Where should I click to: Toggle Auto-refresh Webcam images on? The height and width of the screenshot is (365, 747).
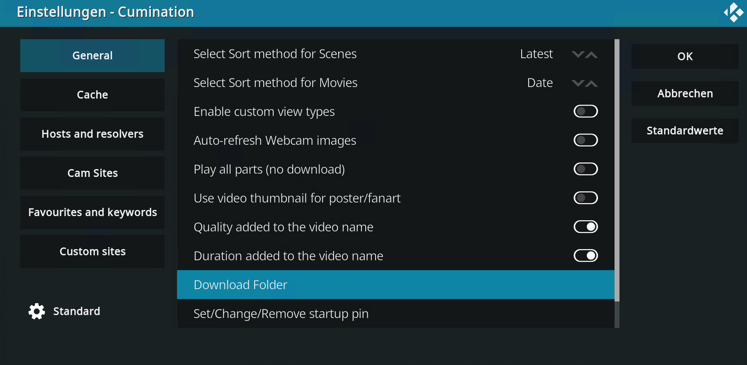coord(585,140)
